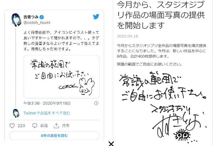
Task: Open the tweet info circle icon
Action: [96, 103]
